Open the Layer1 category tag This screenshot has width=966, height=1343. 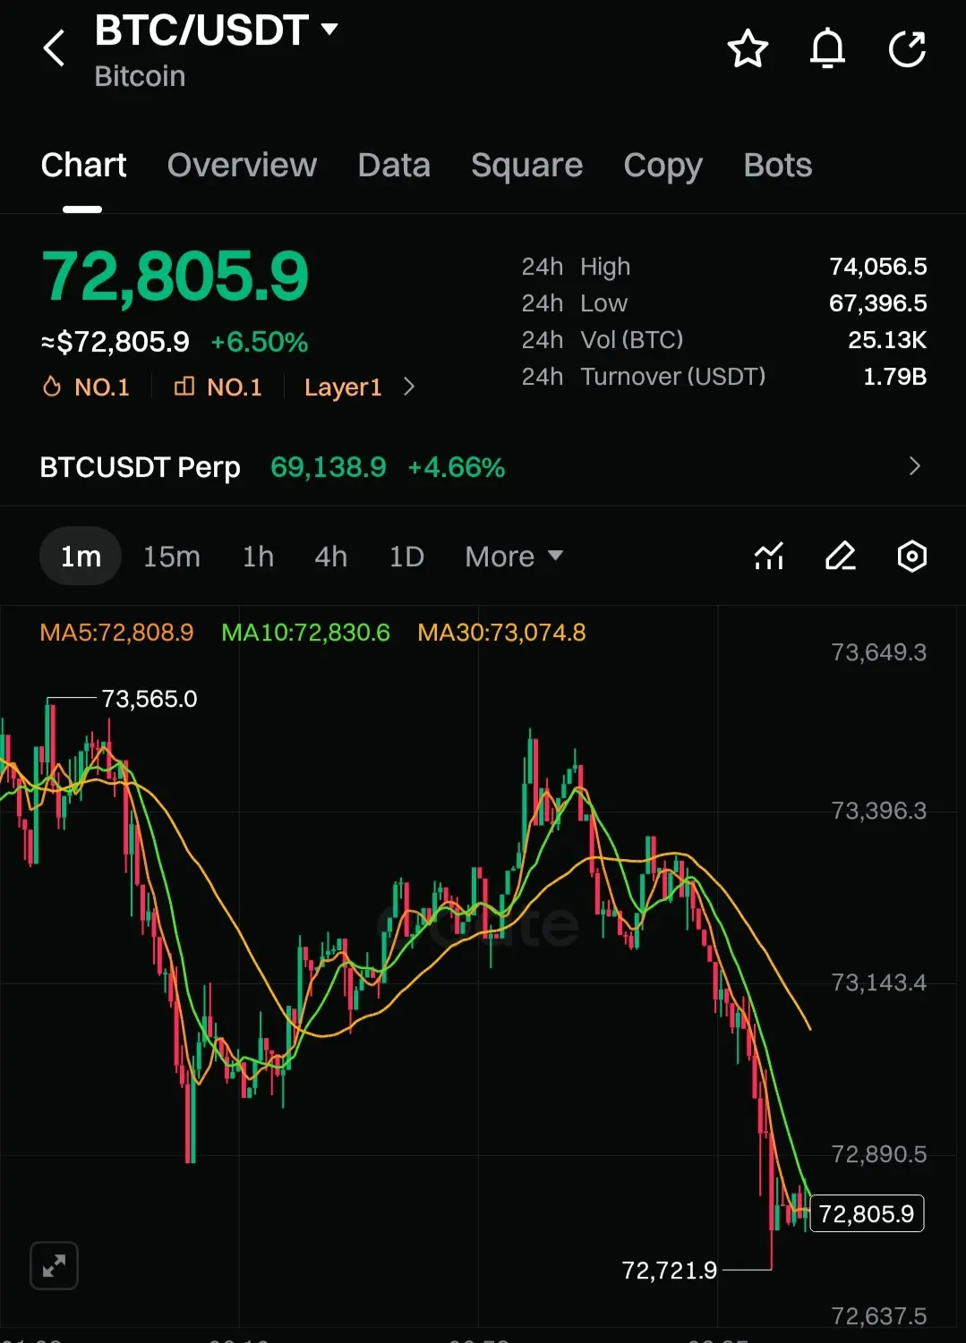click(x=343, y=387)
